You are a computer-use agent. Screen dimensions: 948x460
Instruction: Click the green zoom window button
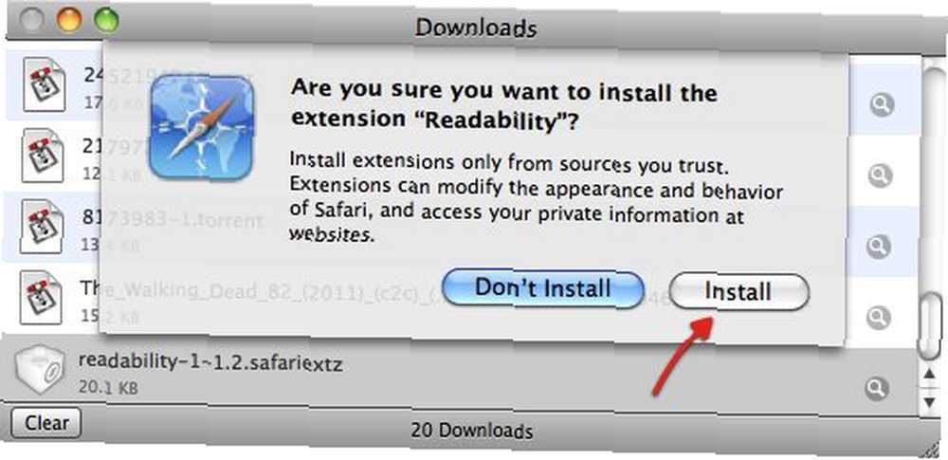(x=106, y=21)
